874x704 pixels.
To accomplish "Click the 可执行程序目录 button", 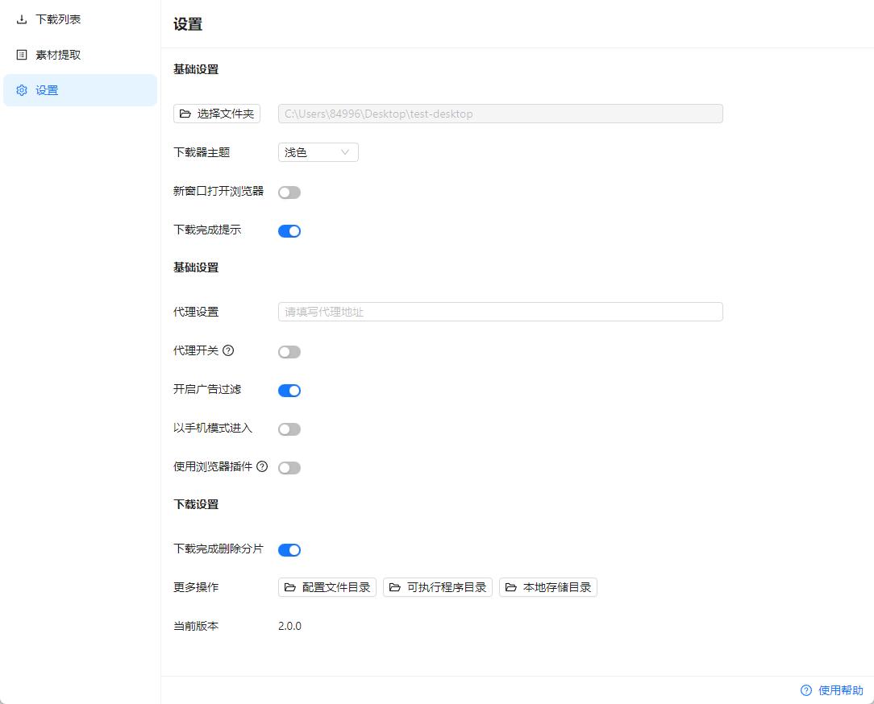I will click(x=438, y=587).
